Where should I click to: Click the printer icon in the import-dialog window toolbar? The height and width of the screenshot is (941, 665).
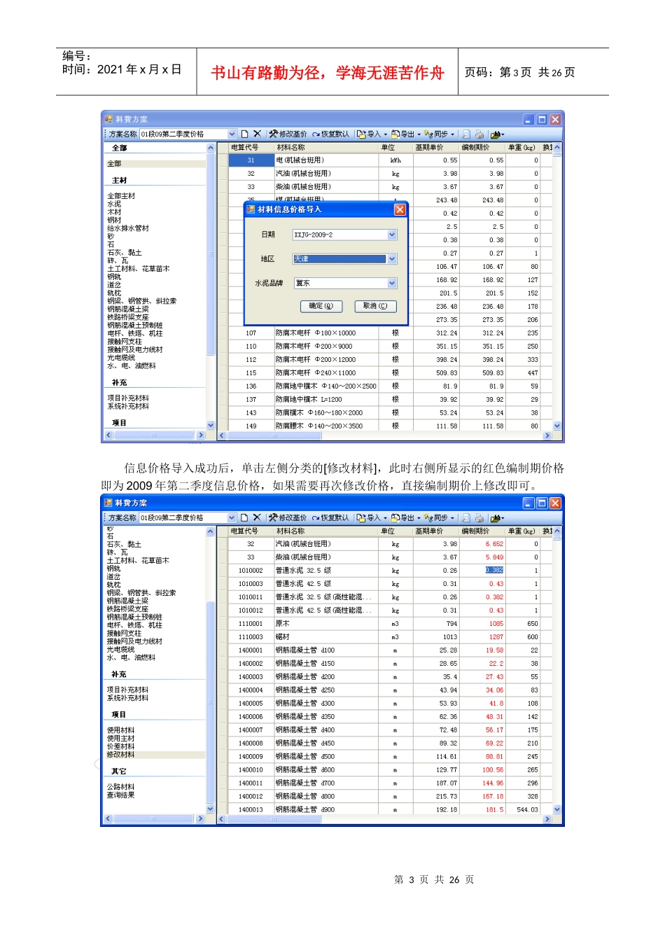[479, 134]
